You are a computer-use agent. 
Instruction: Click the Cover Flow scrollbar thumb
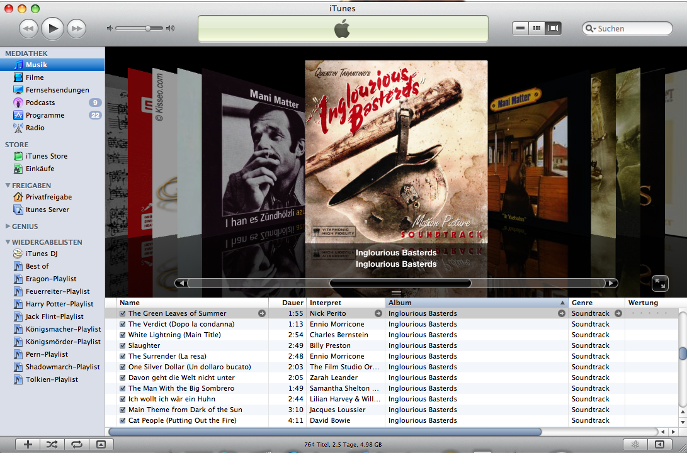click(x=400, y=283)
